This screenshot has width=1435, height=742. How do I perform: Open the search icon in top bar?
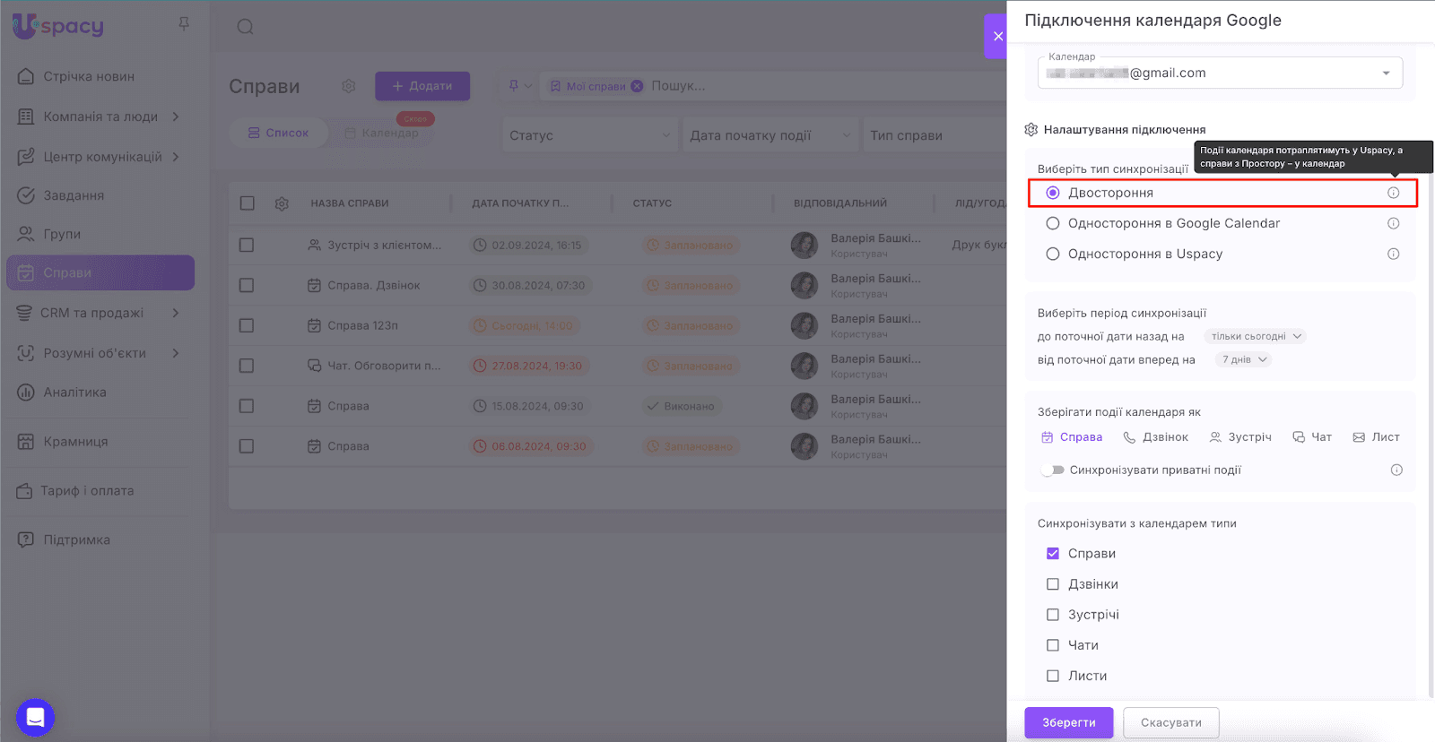pyautogui.click(x=245, y=27)
